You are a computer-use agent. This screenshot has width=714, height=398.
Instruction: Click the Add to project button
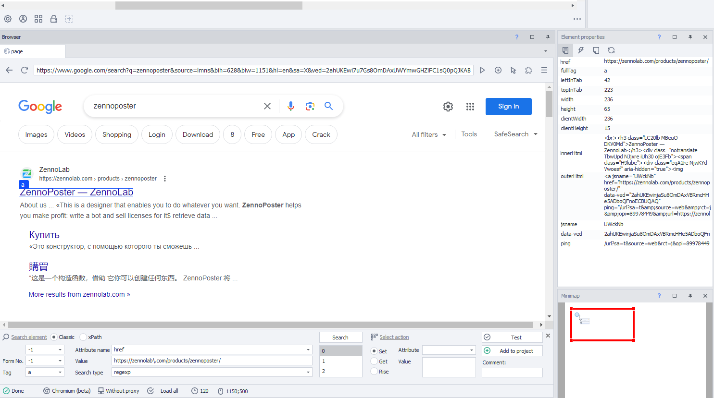pyautogui.click(x=513, y=351)
